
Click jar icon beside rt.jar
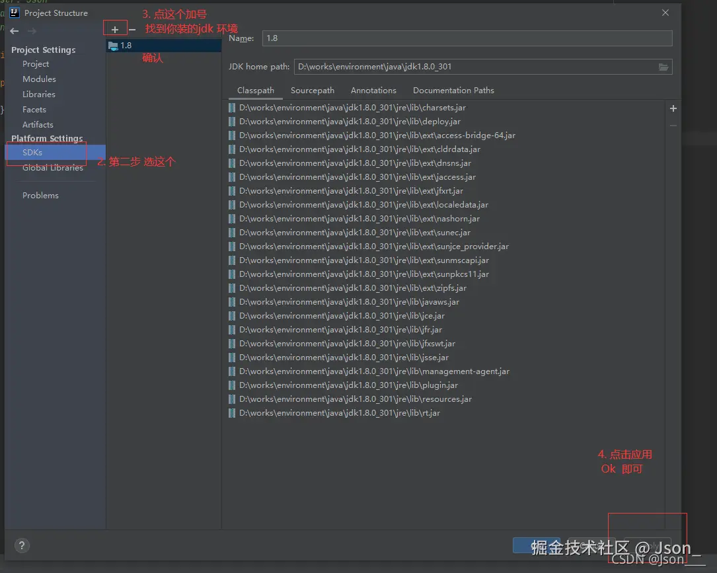[x=232, y=413]
